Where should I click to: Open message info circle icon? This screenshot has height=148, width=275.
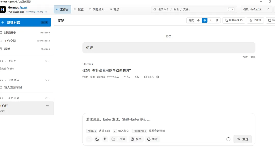point(157,77)
